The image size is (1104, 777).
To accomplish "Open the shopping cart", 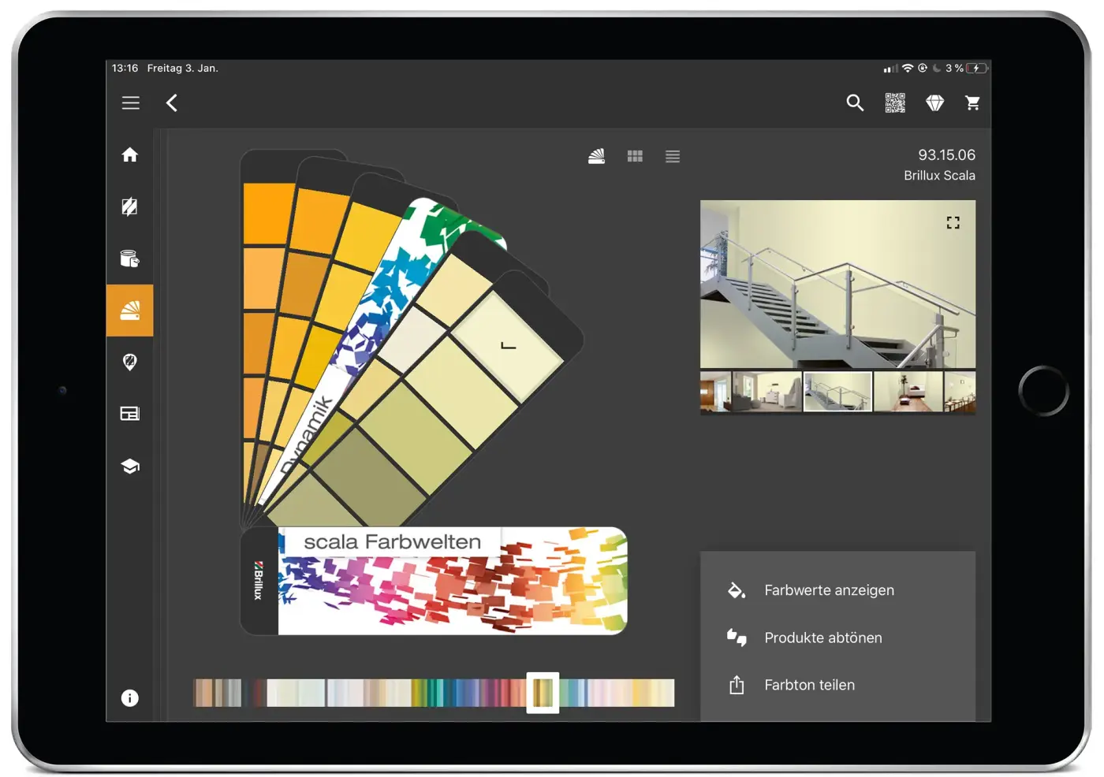I will (x=972, y=102).
